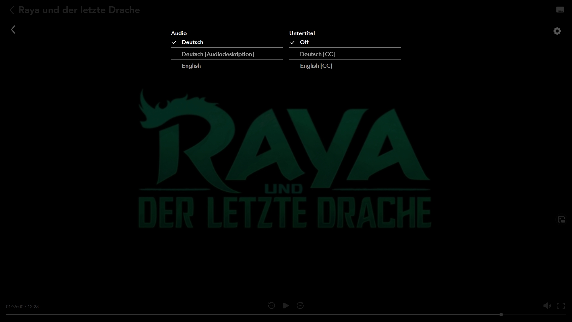Switch audio to English
The width and height of the screenshot is (572, 322).
[x=191, y=66]
